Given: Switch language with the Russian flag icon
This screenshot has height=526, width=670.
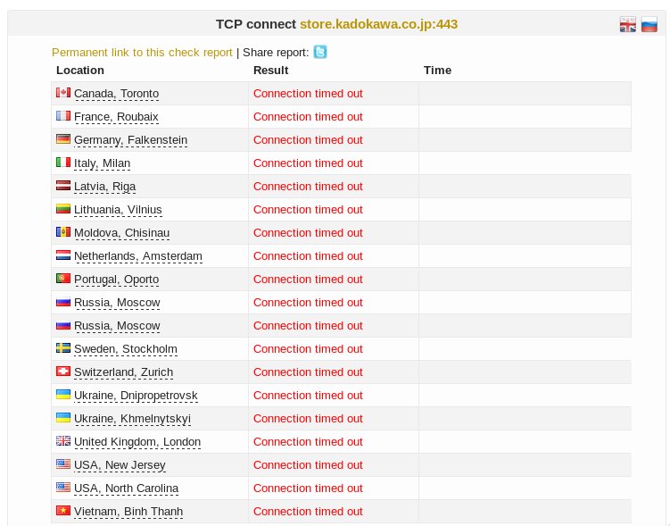Looking at the screenshot, I should 649,25.
